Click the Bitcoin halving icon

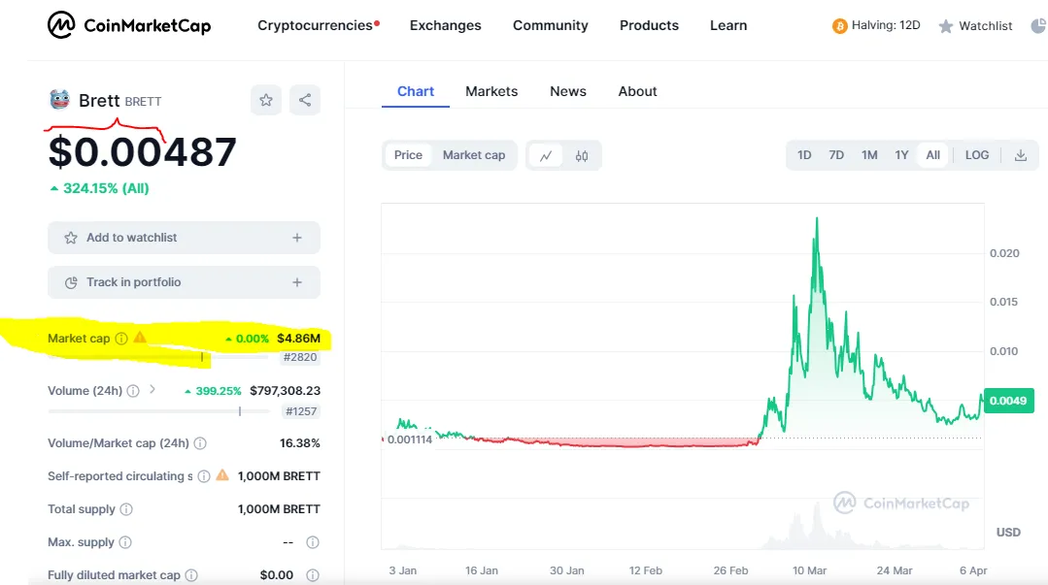(x=839, y=26)
